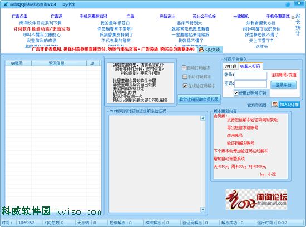The width and height of the screenshot is (306, 227).
Task: Uncheck 在线验证码解冻 checkbox
Action: pos(185,86)
